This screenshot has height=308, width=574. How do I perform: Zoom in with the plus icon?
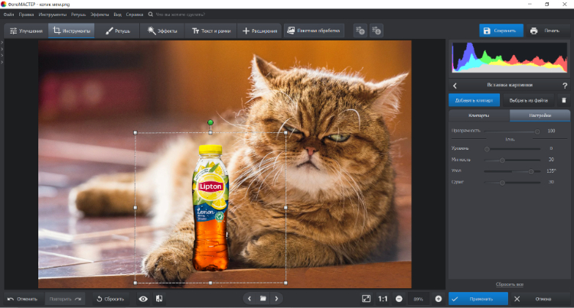point(439,298)
